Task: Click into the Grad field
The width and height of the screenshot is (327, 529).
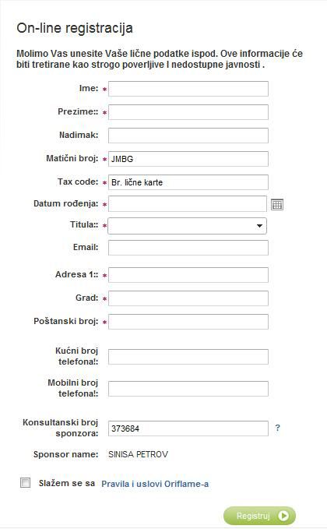Action: pyautogui.click(x=188, y=298)
